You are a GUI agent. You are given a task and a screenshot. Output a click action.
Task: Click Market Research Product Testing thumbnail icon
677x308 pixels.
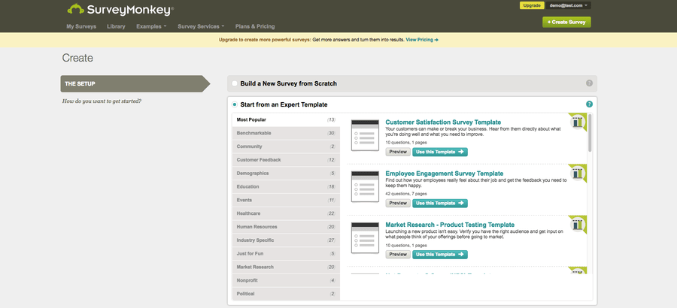click(x=365, y=237)
